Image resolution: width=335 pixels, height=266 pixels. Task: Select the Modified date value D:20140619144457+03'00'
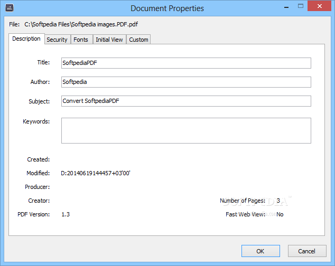96,173
